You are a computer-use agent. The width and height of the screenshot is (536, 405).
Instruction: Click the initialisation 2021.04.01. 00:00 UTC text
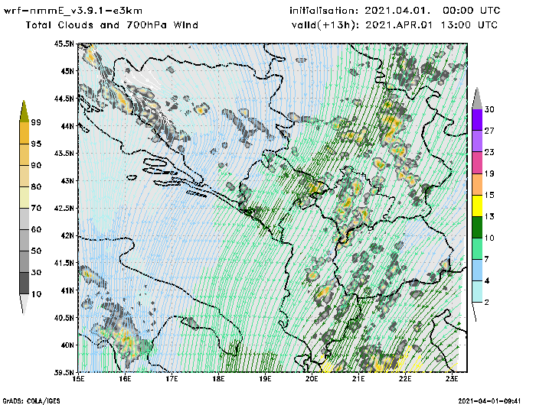(395, 11)
